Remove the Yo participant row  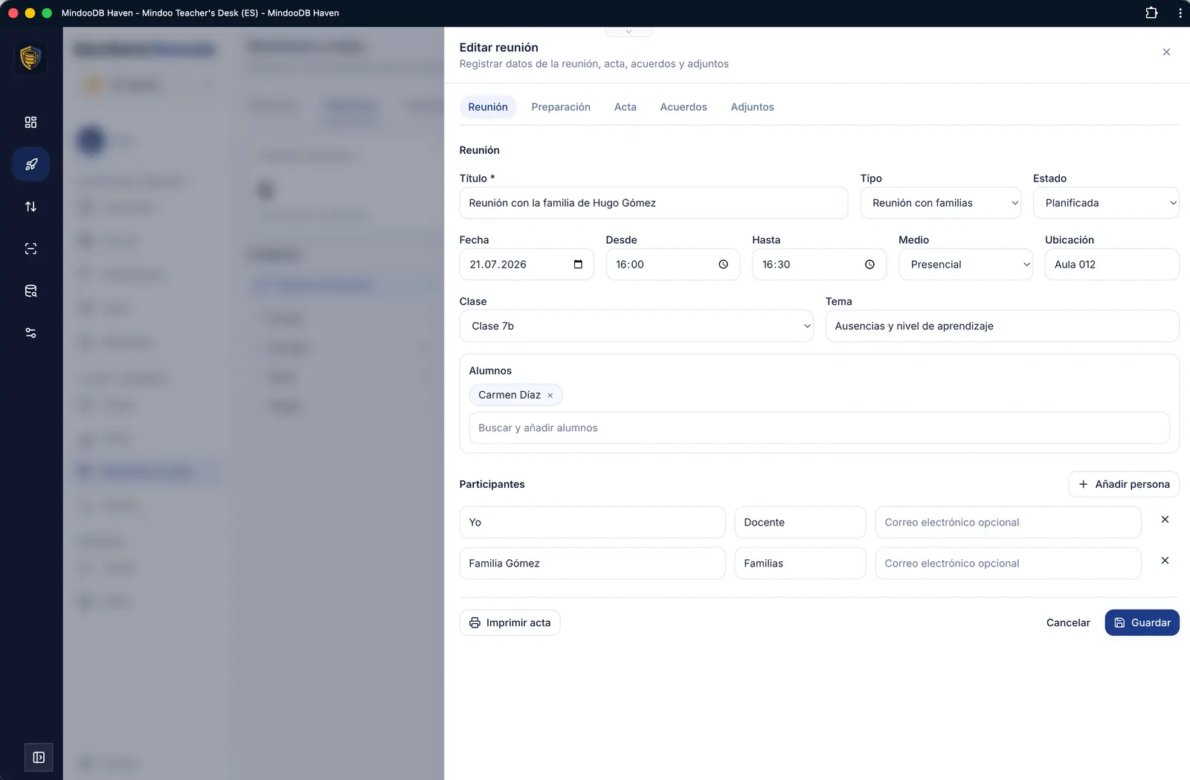click(1165, 520)
